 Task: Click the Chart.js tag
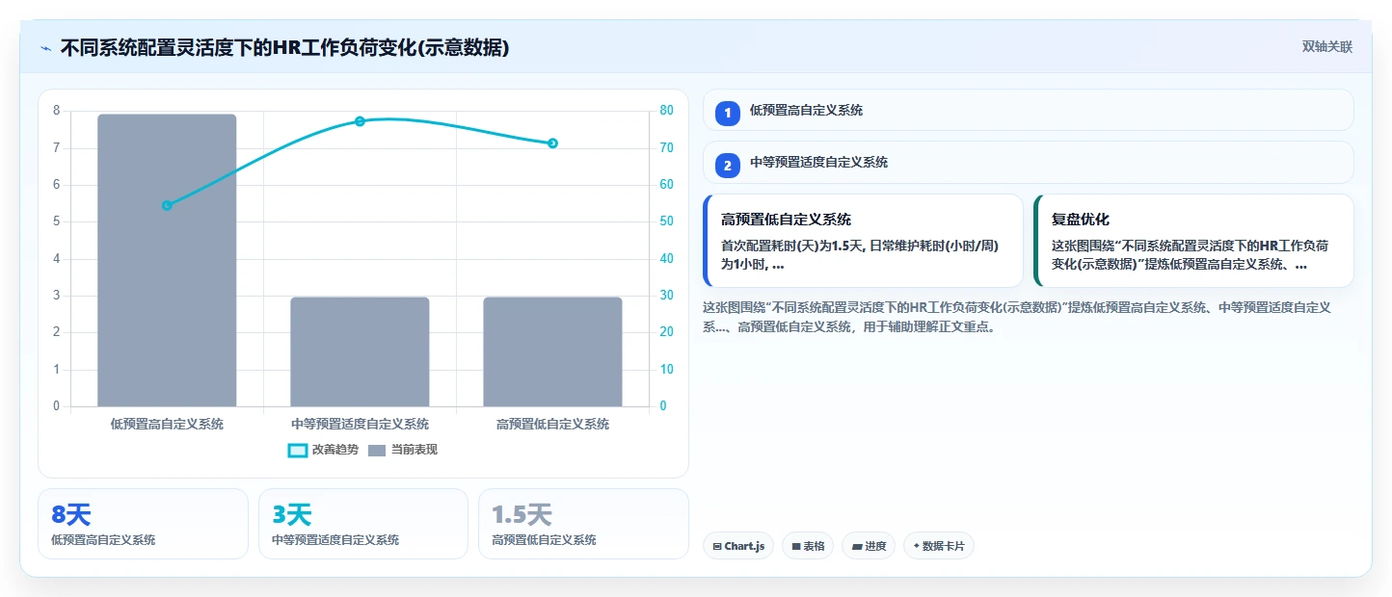738,546
